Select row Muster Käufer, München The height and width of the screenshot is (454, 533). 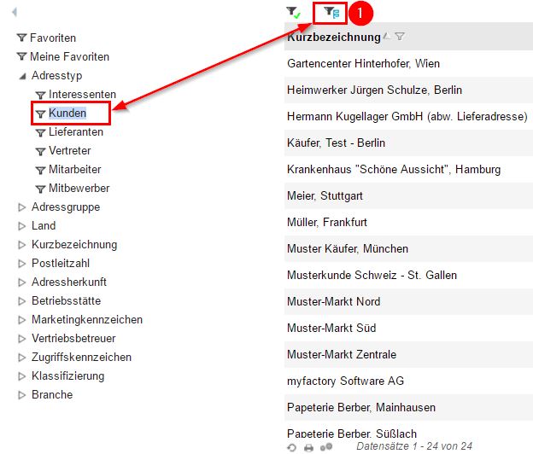pyautogui.click(x=408, y=249)
